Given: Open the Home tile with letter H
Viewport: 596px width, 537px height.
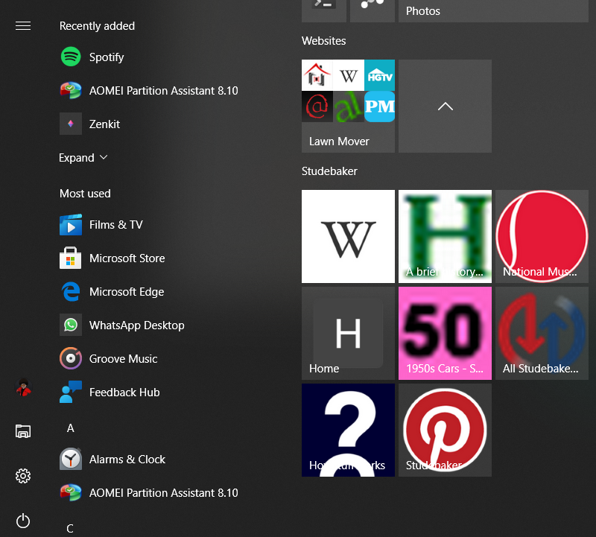Looking at the screenshot, I should pos(348,333).
